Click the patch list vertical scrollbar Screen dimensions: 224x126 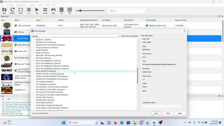138,76
